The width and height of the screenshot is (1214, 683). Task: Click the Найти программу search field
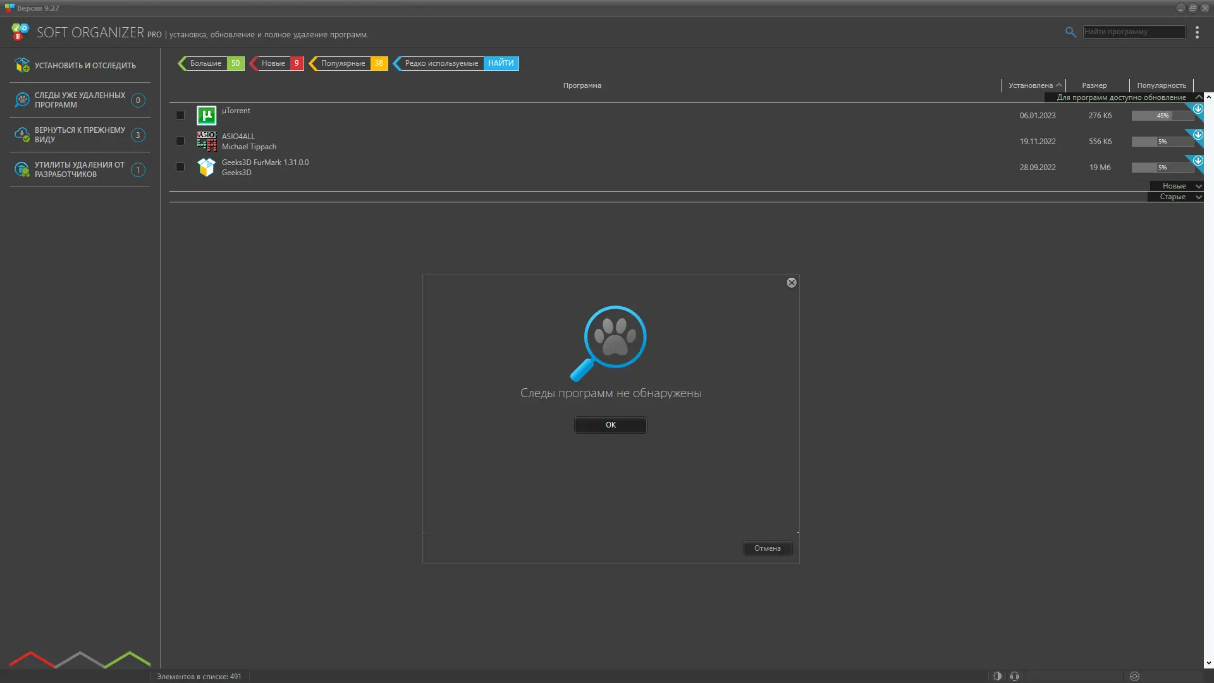tap(1134, 32)
